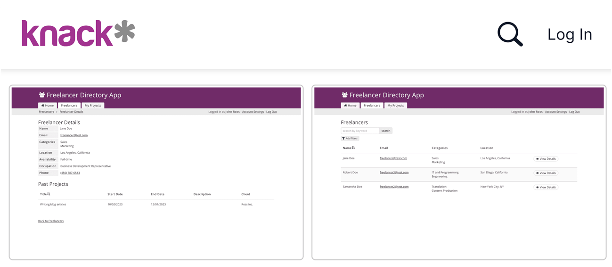Click Freelancers breadcrumb link in left panel

pos(47,112)
